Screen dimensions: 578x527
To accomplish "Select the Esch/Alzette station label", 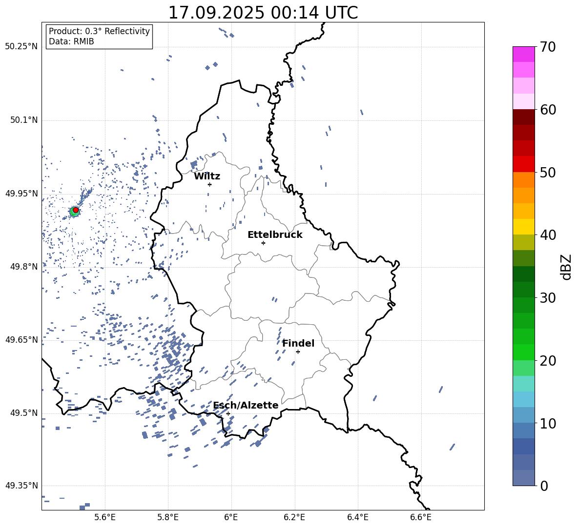I will tap(246, 406).
